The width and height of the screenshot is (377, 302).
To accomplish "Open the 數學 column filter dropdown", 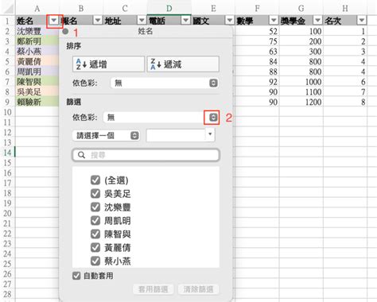I will point(274,21).
